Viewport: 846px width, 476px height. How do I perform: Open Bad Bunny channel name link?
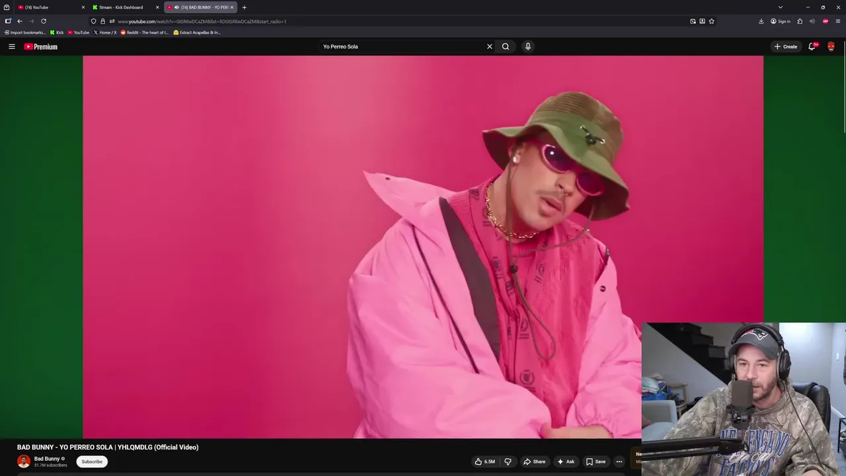47,459
